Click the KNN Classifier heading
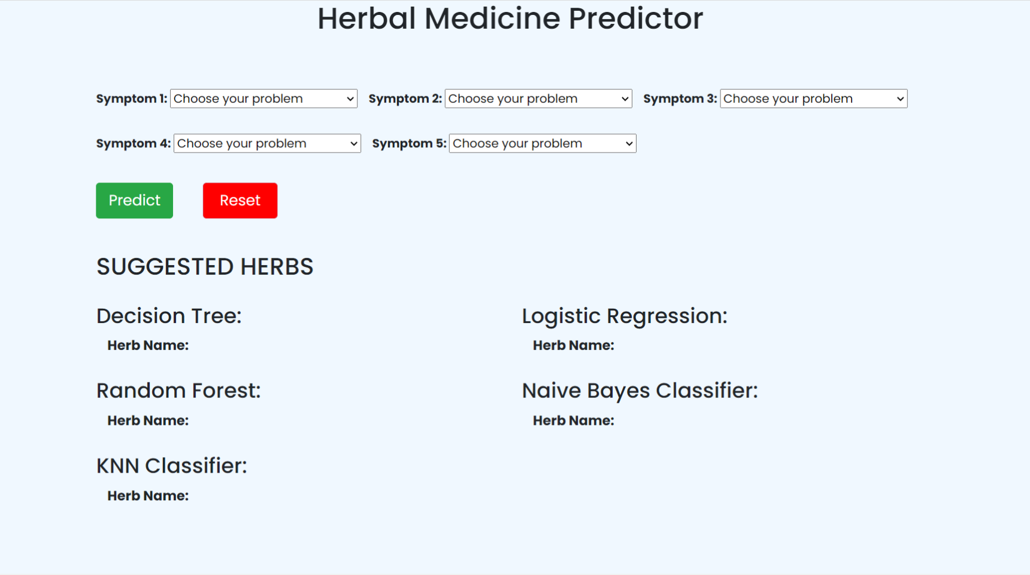 [x=171, y=466]
